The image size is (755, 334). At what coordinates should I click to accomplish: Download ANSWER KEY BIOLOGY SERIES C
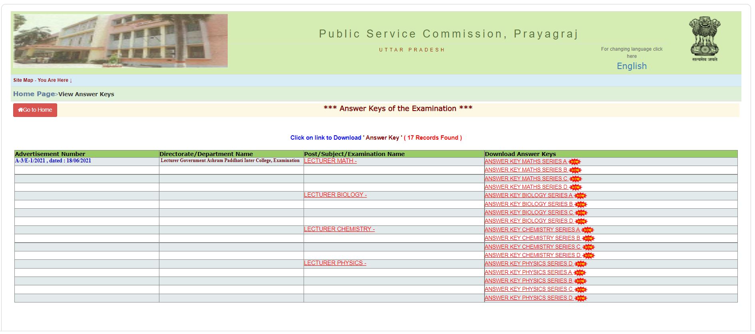tap(529, 212)
